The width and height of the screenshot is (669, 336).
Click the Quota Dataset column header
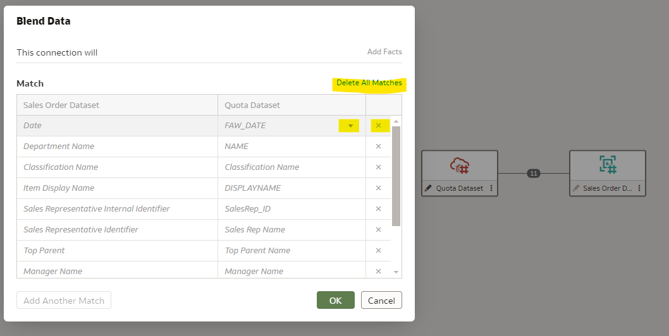(x=292, y=105)
